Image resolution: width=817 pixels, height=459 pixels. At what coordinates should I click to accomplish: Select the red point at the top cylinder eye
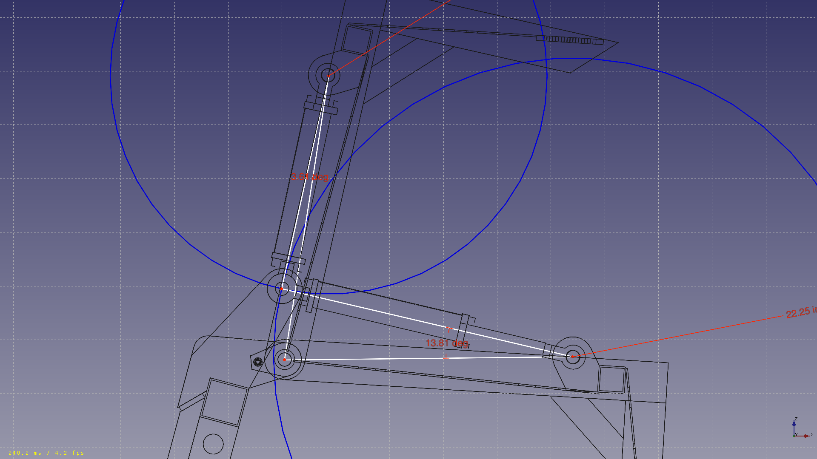point(329,76)
